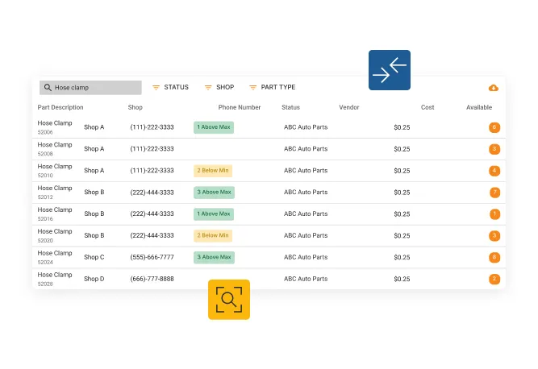The height and width of the screenshot is (369, 538).
Task: Select Hose Clamp 52028 row
Action: tap(269, 279)
